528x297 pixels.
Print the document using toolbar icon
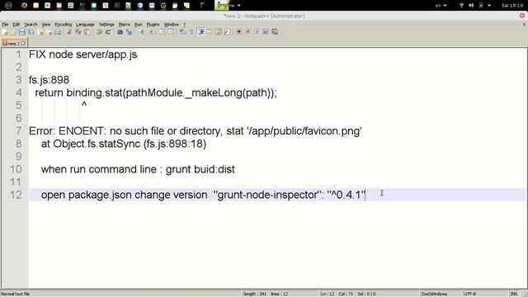(x=59, y=32)
